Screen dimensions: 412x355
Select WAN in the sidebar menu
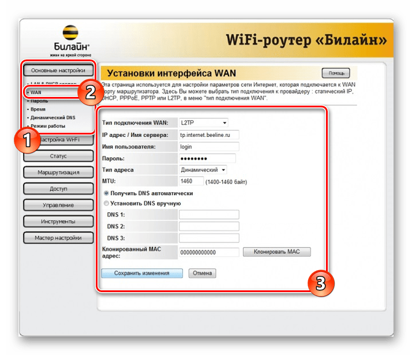click(36, 92)
